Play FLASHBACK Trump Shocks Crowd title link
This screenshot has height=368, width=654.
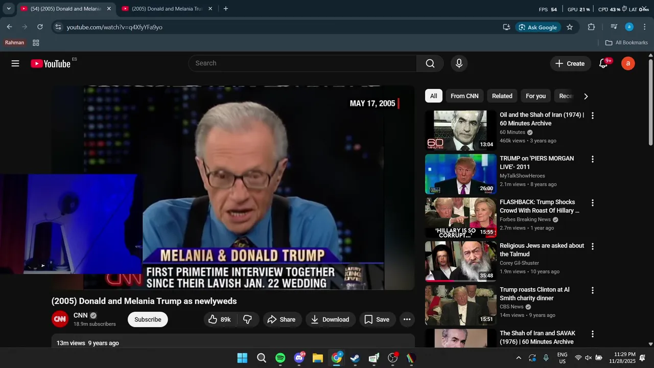(x=540, y=206)
